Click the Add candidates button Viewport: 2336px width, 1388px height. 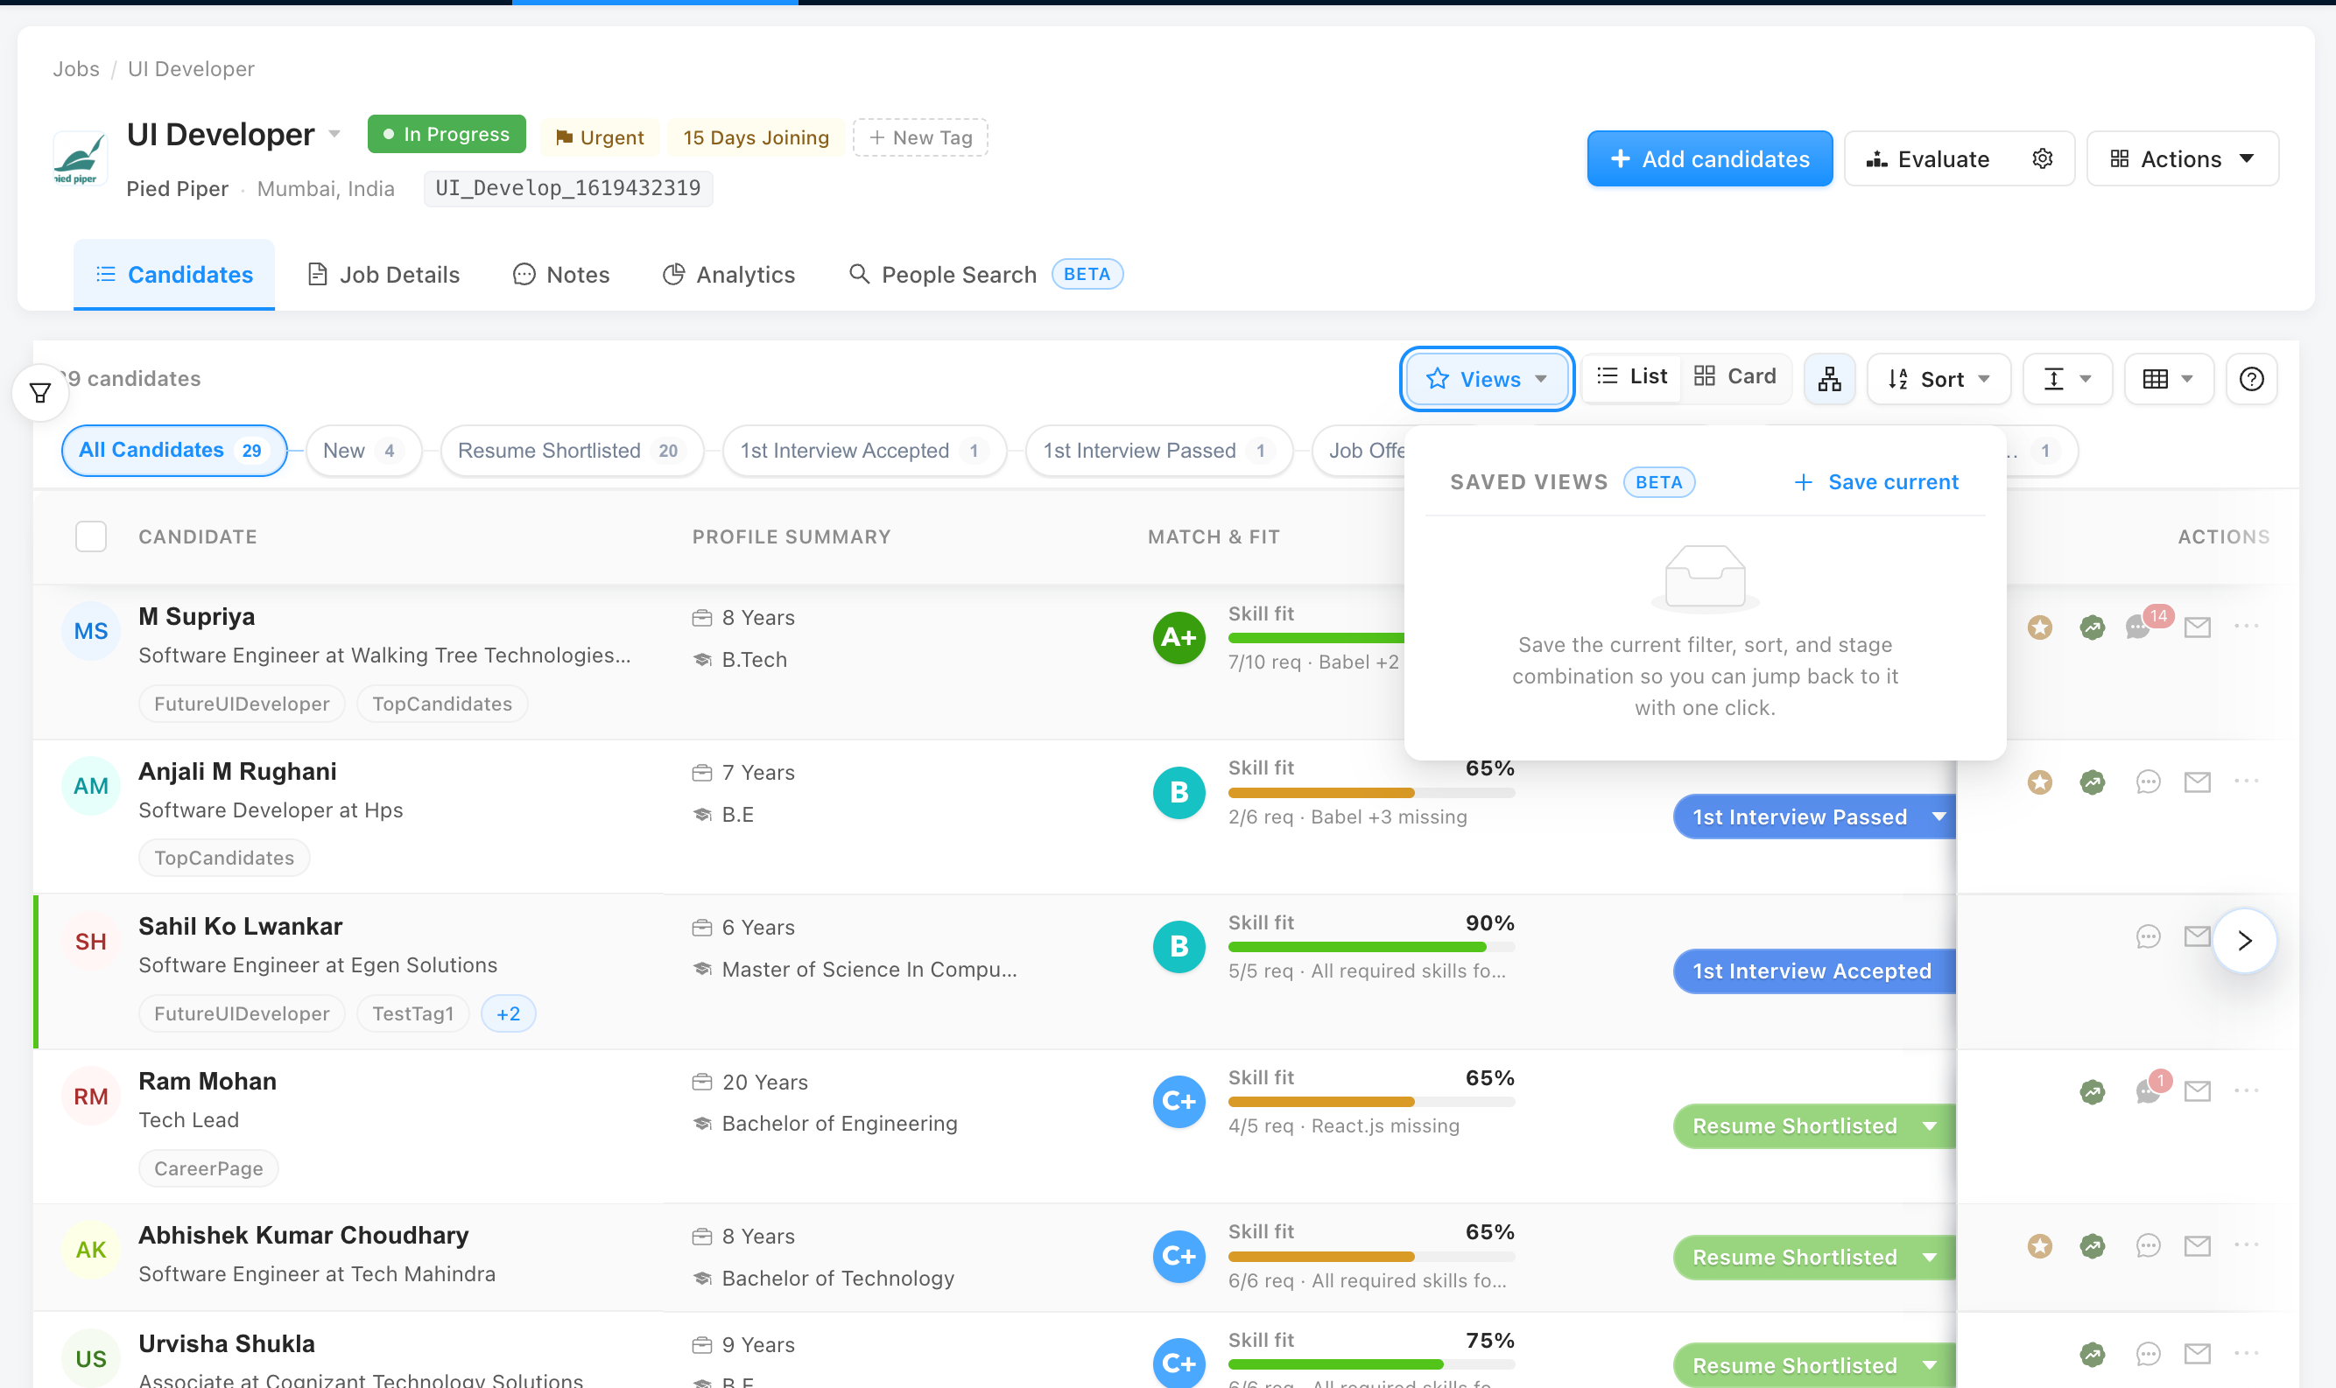coord(1709,159)
